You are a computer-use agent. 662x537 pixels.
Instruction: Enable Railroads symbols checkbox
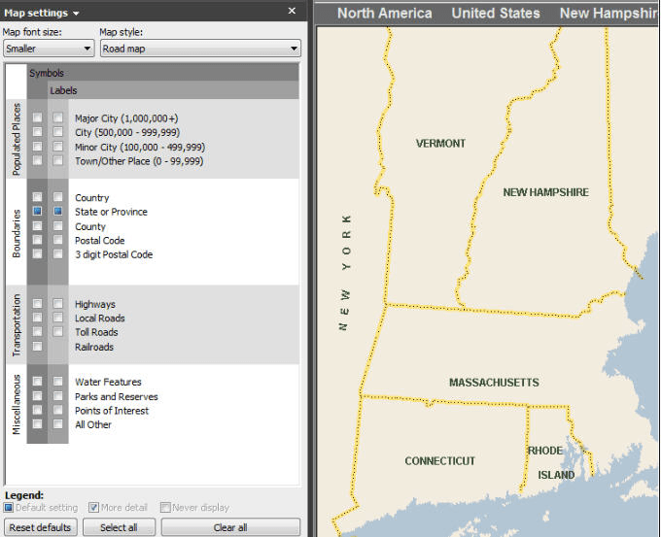(38, 347)
